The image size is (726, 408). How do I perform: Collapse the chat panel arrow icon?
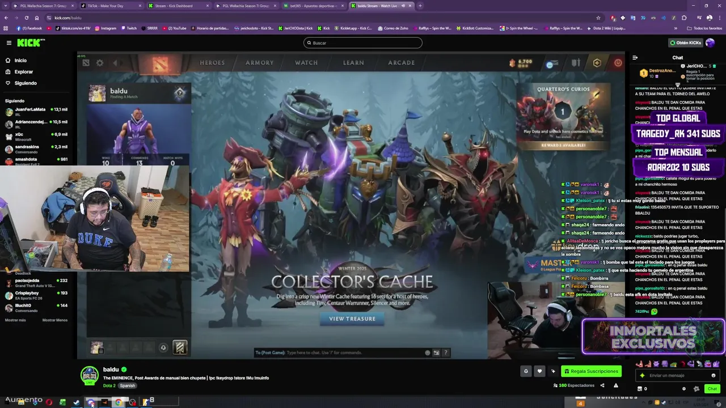(635, 57)
